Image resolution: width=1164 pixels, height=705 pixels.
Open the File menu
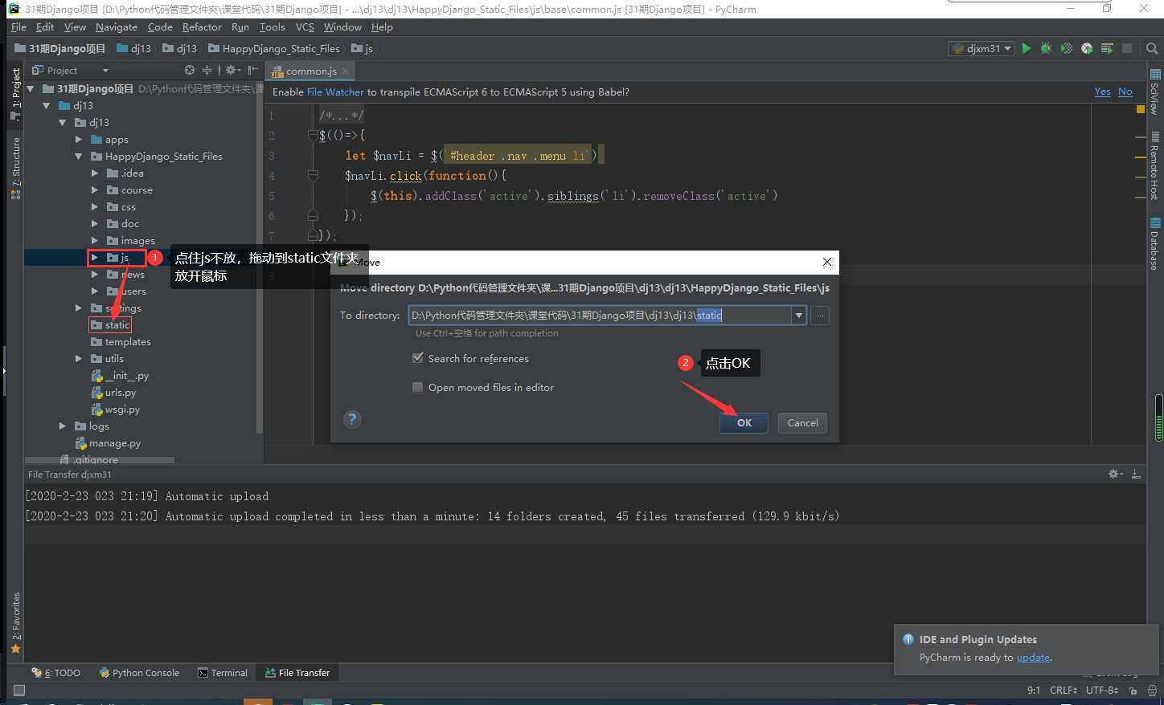tap(18, 26)
